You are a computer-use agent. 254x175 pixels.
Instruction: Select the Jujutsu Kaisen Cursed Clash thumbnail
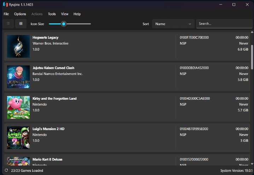pyautogui.click(x=18, y=77)
